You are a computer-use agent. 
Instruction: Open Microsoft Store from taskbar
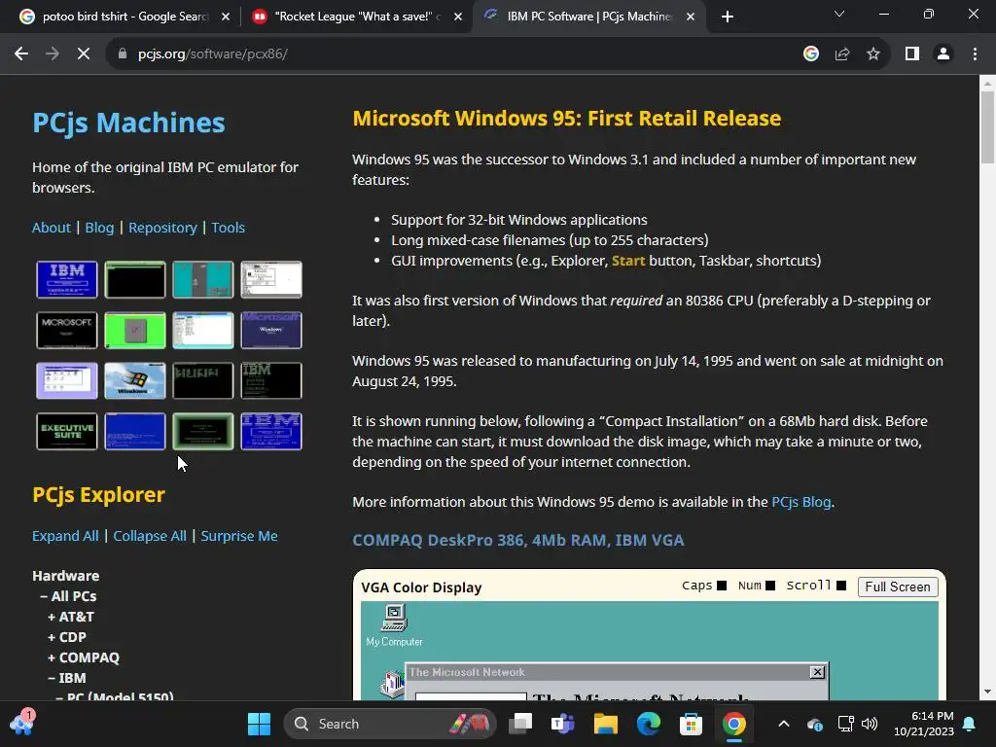click(692, 724)
